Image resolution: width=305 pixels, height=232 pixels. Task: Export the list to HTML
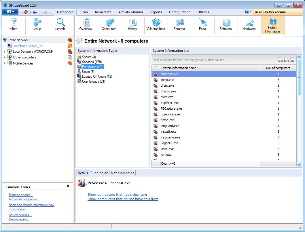pyautogui.click(x=292, y=60)
